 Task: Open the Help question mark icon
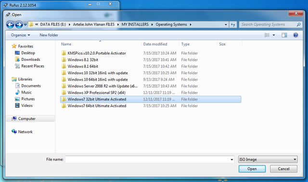[295, 35]
